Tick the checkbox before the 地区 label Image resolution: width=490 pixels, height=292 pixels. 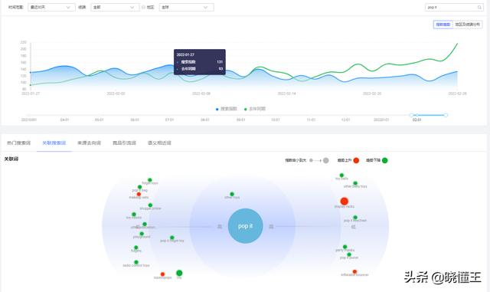(x=143, y=7)
